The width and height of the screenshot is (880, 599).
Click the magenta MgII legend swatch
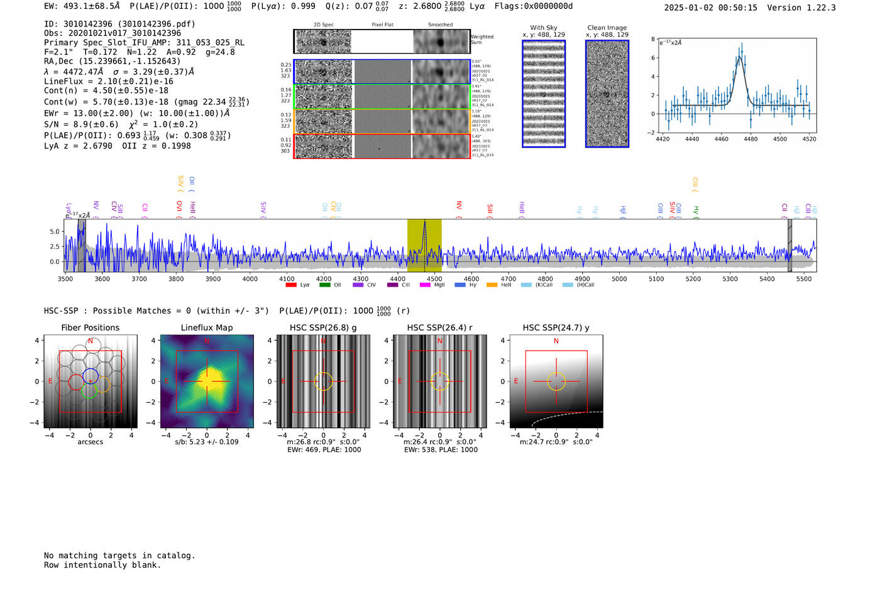[426, 285]
